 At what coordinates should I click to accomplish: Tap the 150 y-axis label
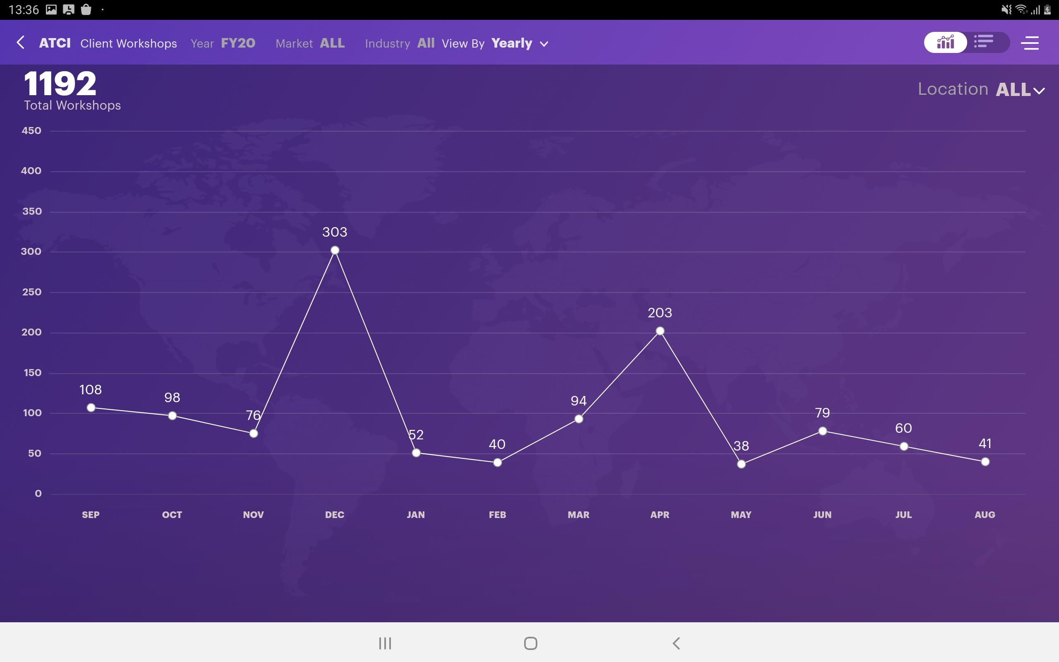point(32,373)
